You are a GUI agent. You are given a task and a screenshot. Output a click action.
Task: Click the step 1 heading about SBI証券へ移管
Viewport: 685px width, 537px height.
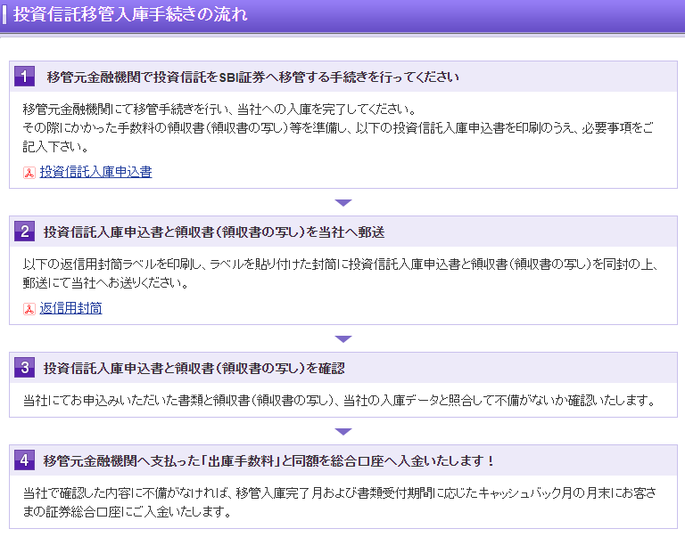point(253,77)
